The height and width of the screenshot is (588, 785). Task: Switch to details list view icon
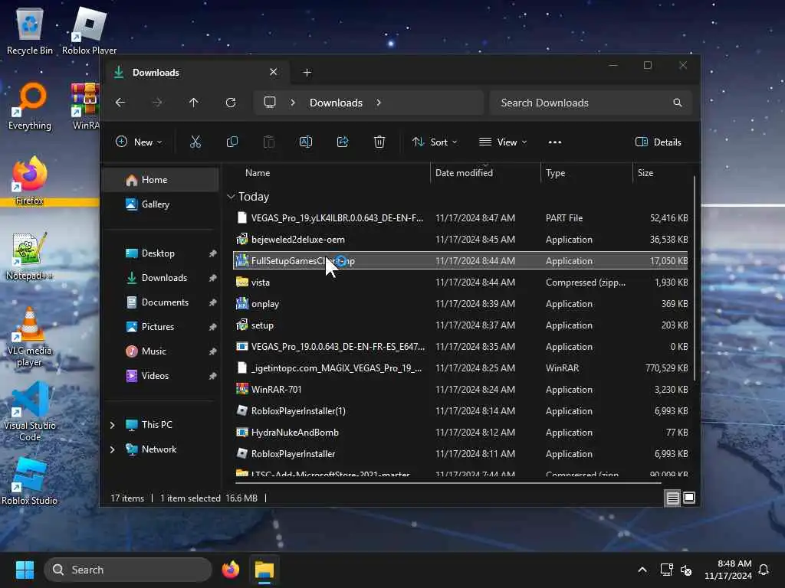(672, 498)
